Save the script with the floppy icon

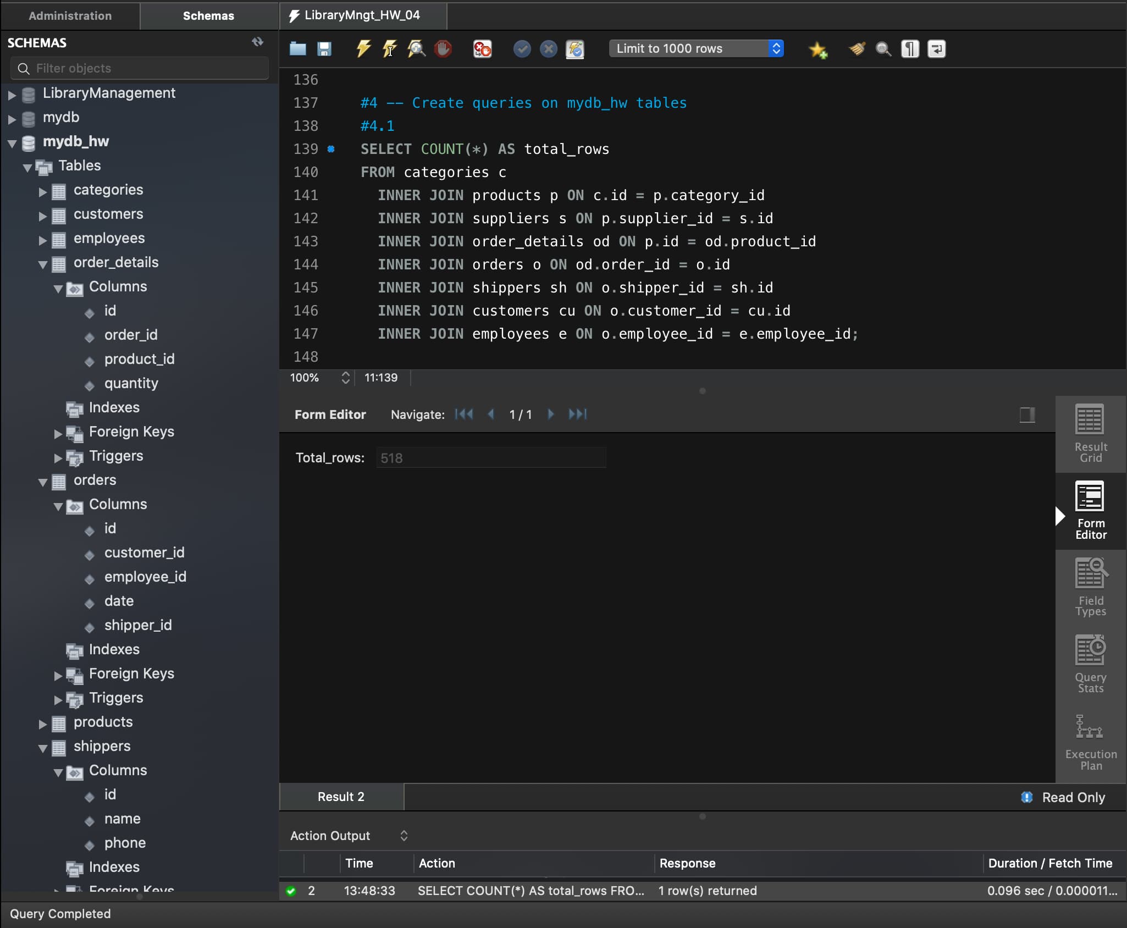pyautogui.click(x=324, y=49)
